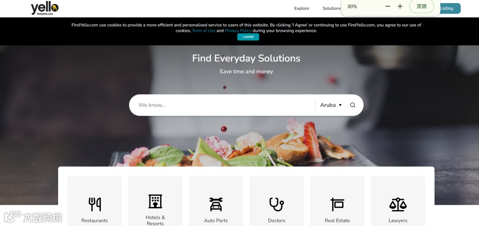Click the magnifier search icon
The image size is (479, 226).
(x=353, y=105)
